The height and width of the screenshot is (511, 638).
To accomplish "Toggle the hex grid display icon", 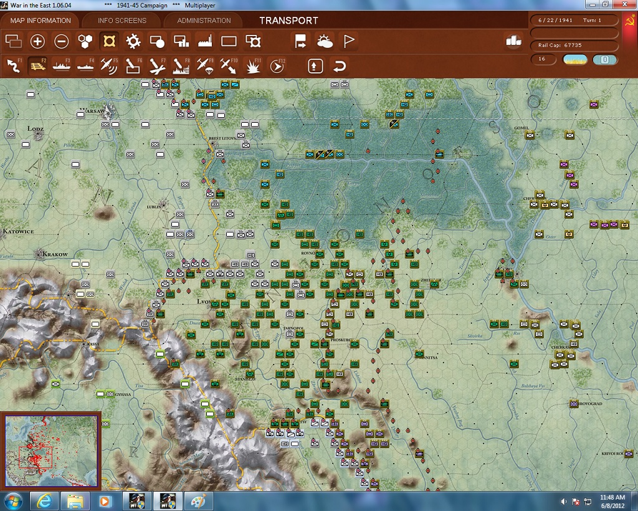I will [x=85, y=41].
